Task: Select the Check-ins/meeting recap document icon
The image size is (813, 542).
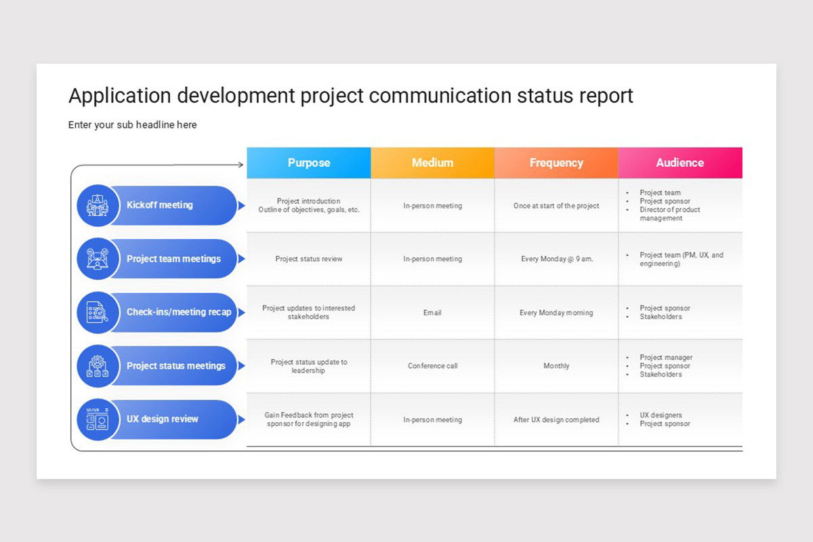Action: click(x=98, y=312)
